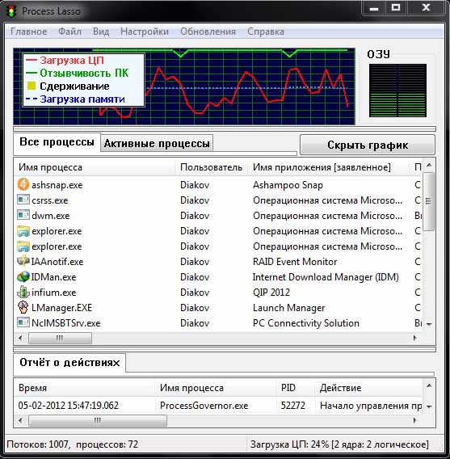Click log panel horizontal scroll left arrow
The height and width of the screenshot is (459, 450).
tap(20, 421)
